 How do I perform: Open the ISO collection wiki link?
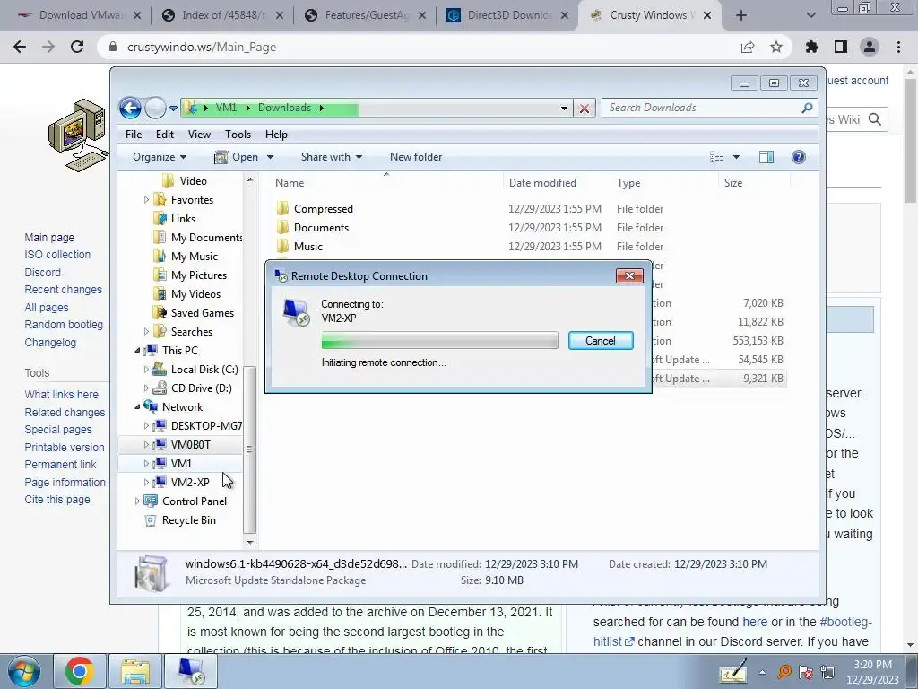(x=57, y=254)
